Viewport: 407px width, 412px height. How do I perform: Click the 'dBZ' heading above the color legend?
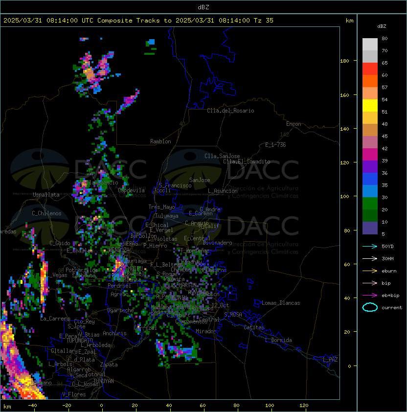382,26
